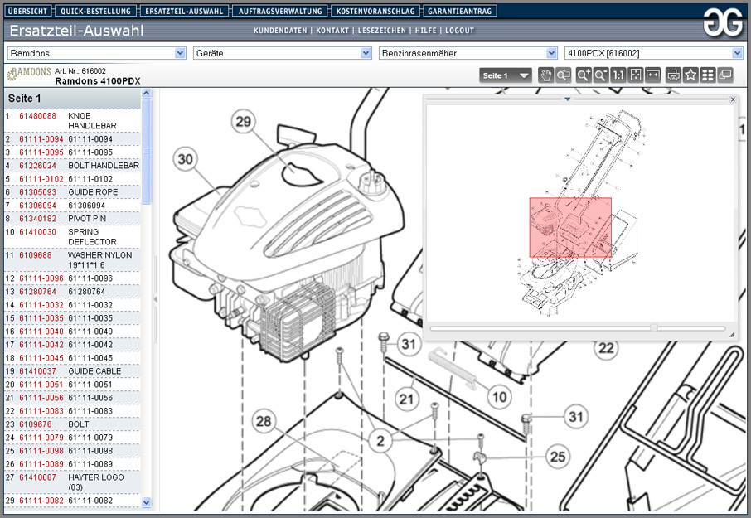Zoom out of the diagram
This screenshot has height=518, width=751.
click(x=601, y=75)
